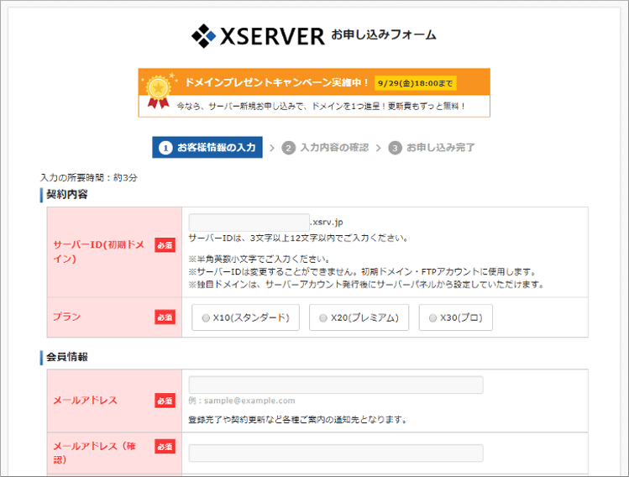Select step 3 お申し込み完了 tab
The image size is (629, 477).
[x=432, y=148]
